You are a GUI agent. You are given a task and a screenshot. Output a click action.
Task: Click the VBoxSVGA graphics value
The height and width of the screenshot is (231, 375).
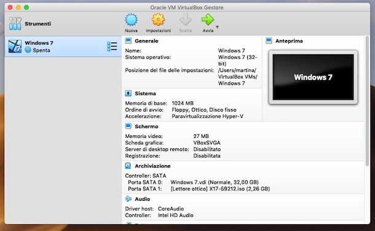[x=207, y=142]
